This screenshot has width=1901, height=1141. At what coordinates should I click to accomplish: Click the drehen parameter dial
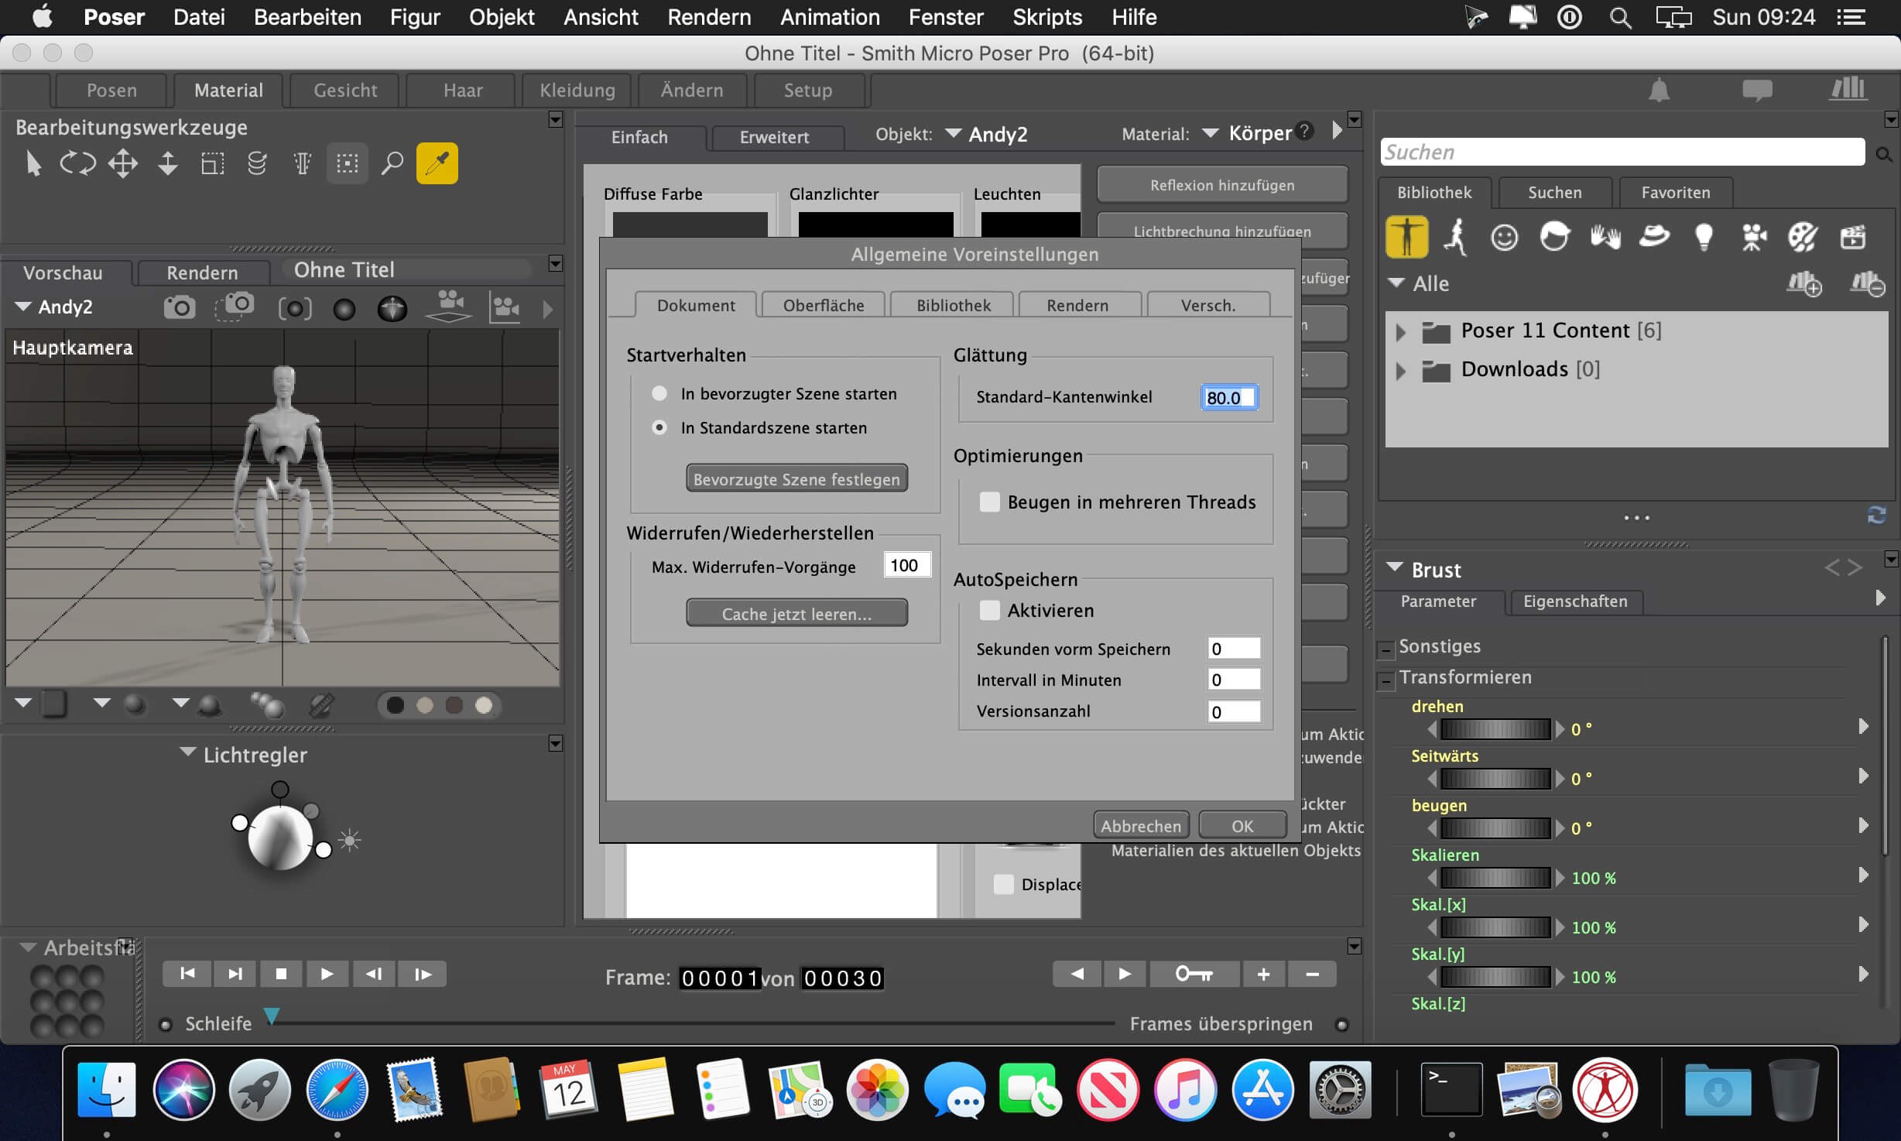tap(1495, 729)
